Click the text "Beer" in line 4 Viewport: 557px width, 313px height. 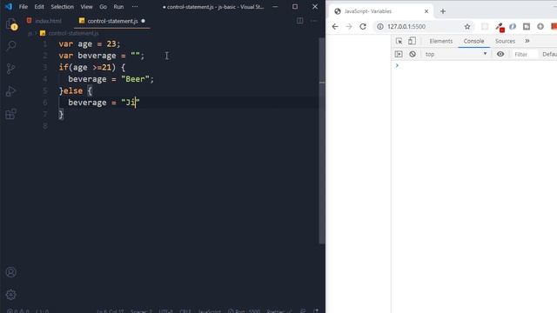pyautogui.click(x=136, y=79)
